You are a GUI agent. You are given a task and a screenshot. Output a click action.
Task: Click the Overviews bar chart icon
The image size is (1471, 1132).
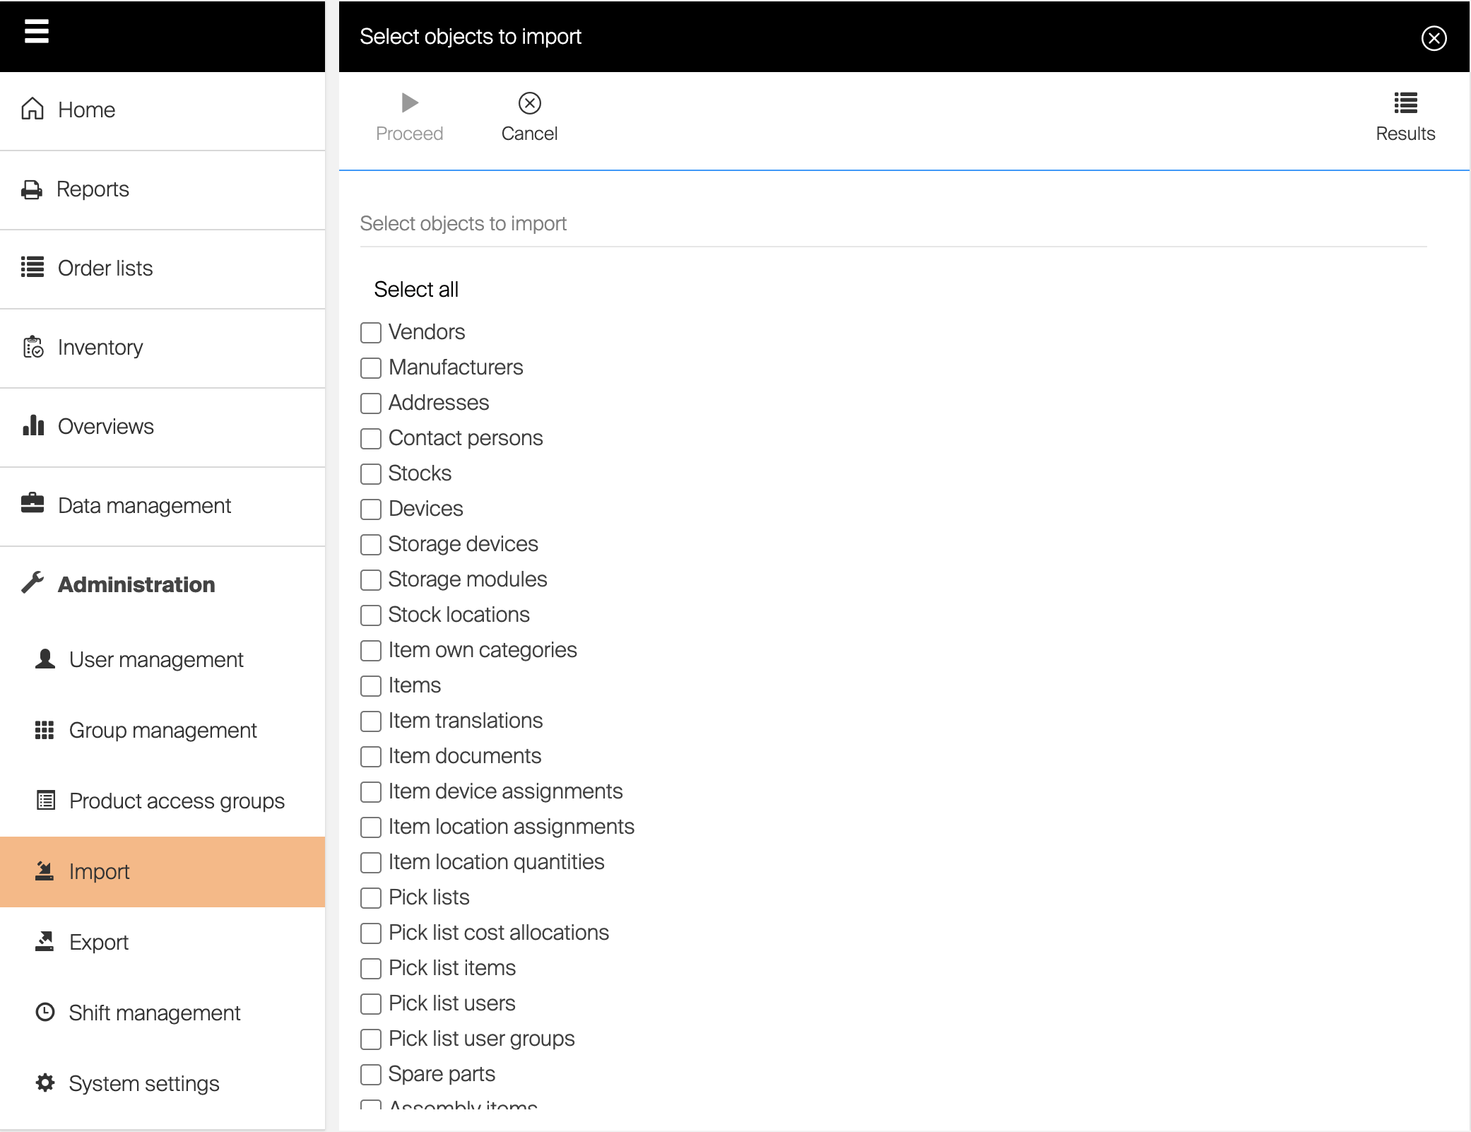tap(33, 425)
